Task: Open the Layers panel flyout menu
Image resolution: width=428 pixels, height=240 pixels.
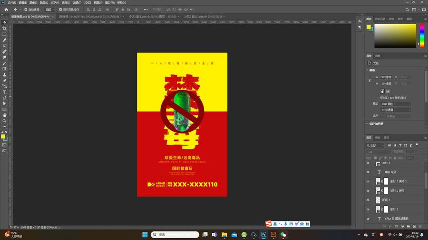Action: pyautogui.click(x=425, y=138)
